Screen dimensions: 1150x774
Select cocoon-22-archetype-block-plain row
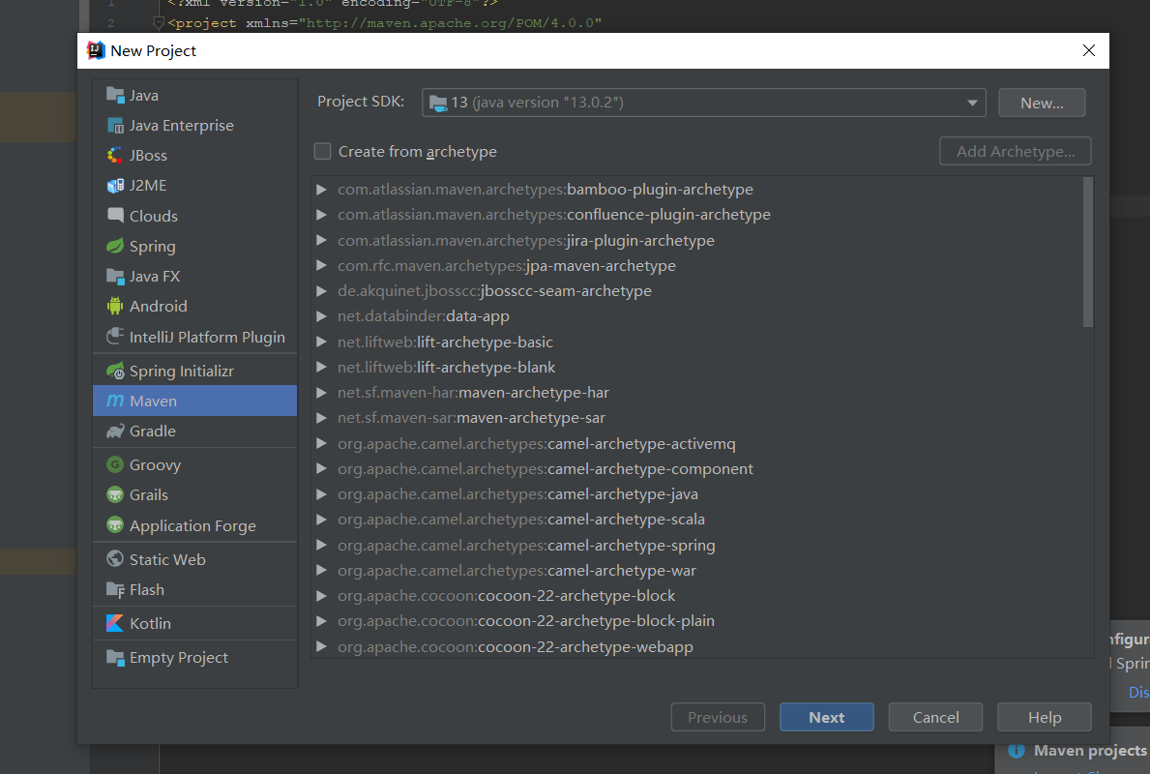(x=696, y=621)
